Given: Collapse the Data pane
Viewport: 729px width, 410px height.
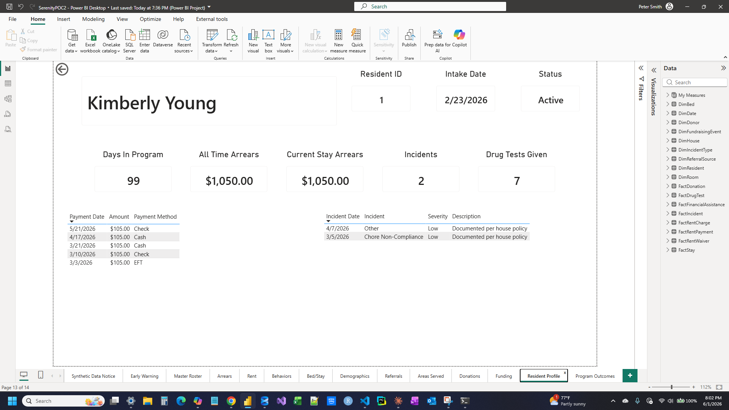Looking at the screenshot, I should click(x=723, y=68).
